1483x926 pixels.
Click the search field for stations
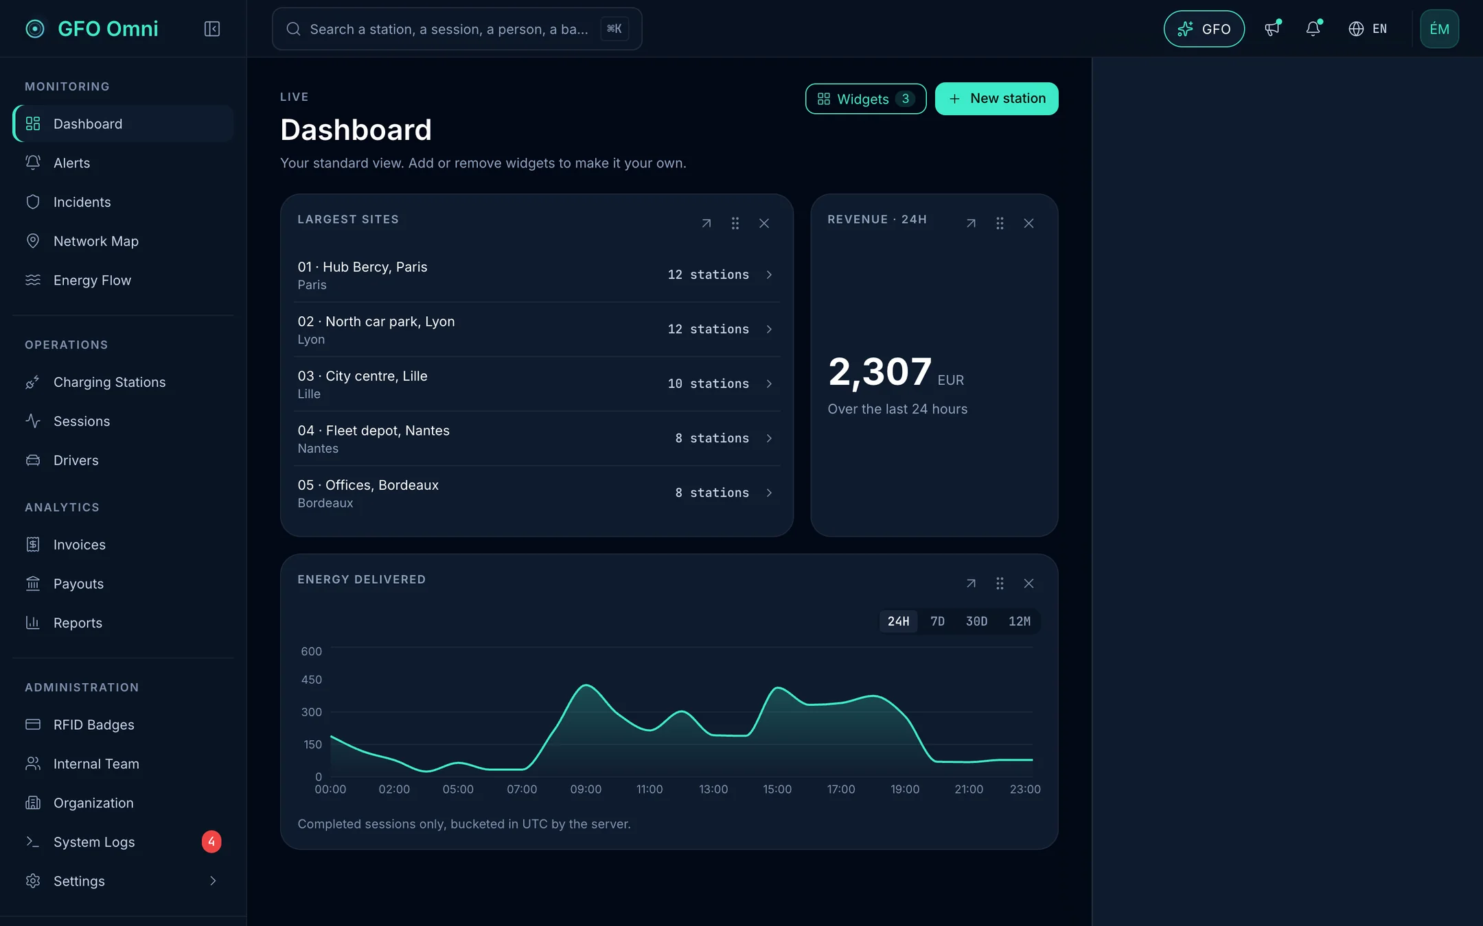tap(457, 29)
